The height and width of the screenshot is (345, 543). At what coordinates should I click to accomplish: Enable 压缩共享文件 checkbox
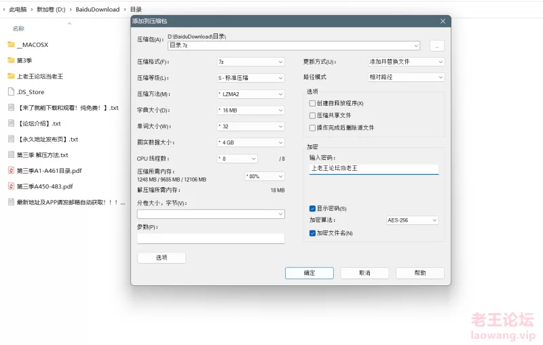tap(312, 115)
